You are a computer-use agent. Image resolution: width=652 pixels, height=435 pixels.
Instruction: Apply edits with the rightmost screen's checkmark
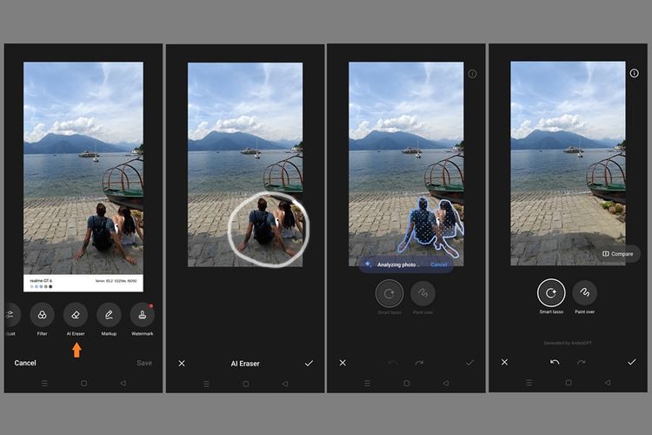tap(632, 362)
